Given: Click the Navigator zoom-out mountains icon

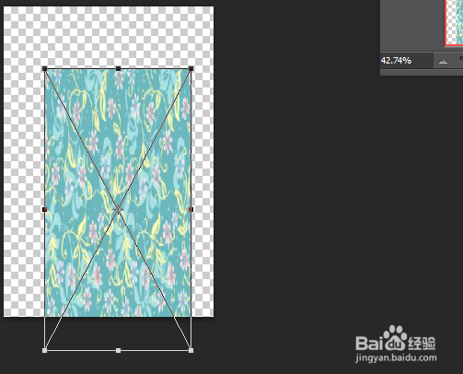Looking at the screenshot, I should coord(443,62).
